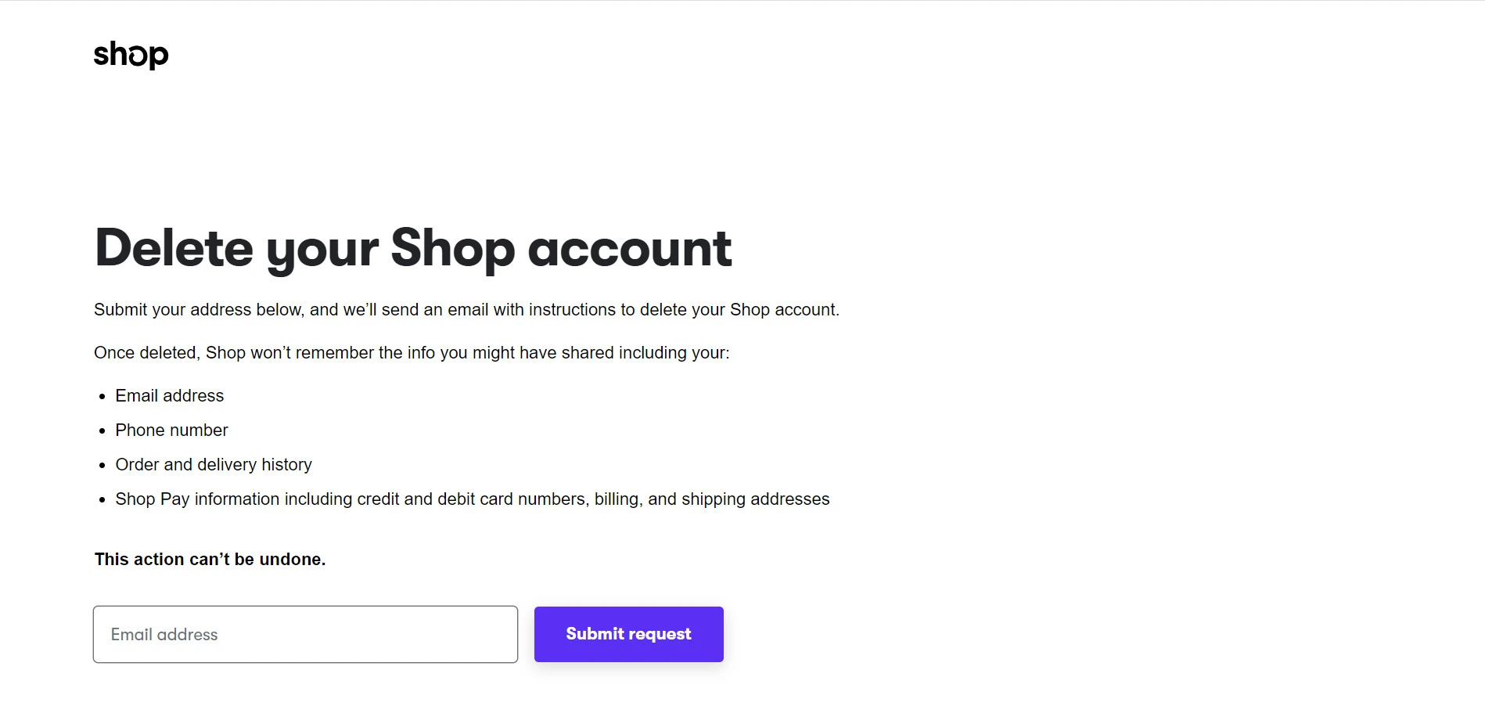Click the word "Delete" in the heading
The image size is (1485, 706).
(174, 248)
